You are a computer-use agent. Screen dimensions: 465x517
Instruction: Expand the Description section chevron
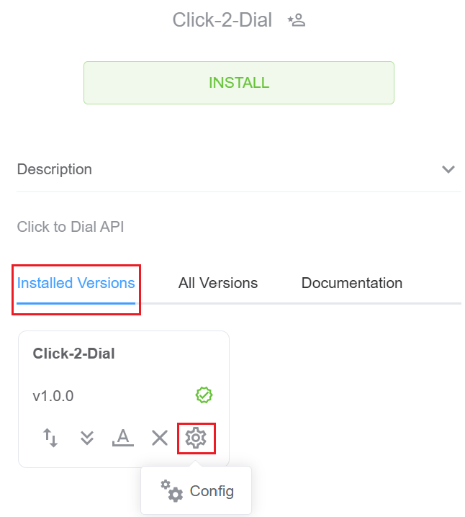click(448, 170)
